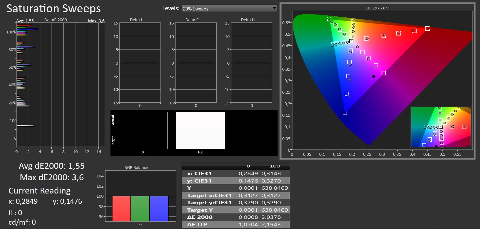Click the 100% red target square in CIE diagram
This screenshot has width=480, height=229.
427,28
